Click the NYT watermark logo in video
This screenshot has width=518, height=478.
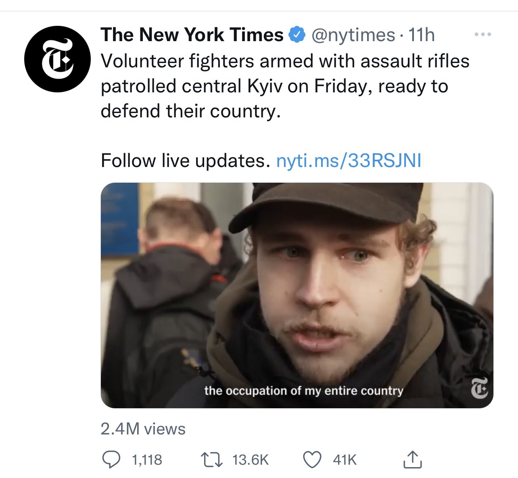point(479,388)
